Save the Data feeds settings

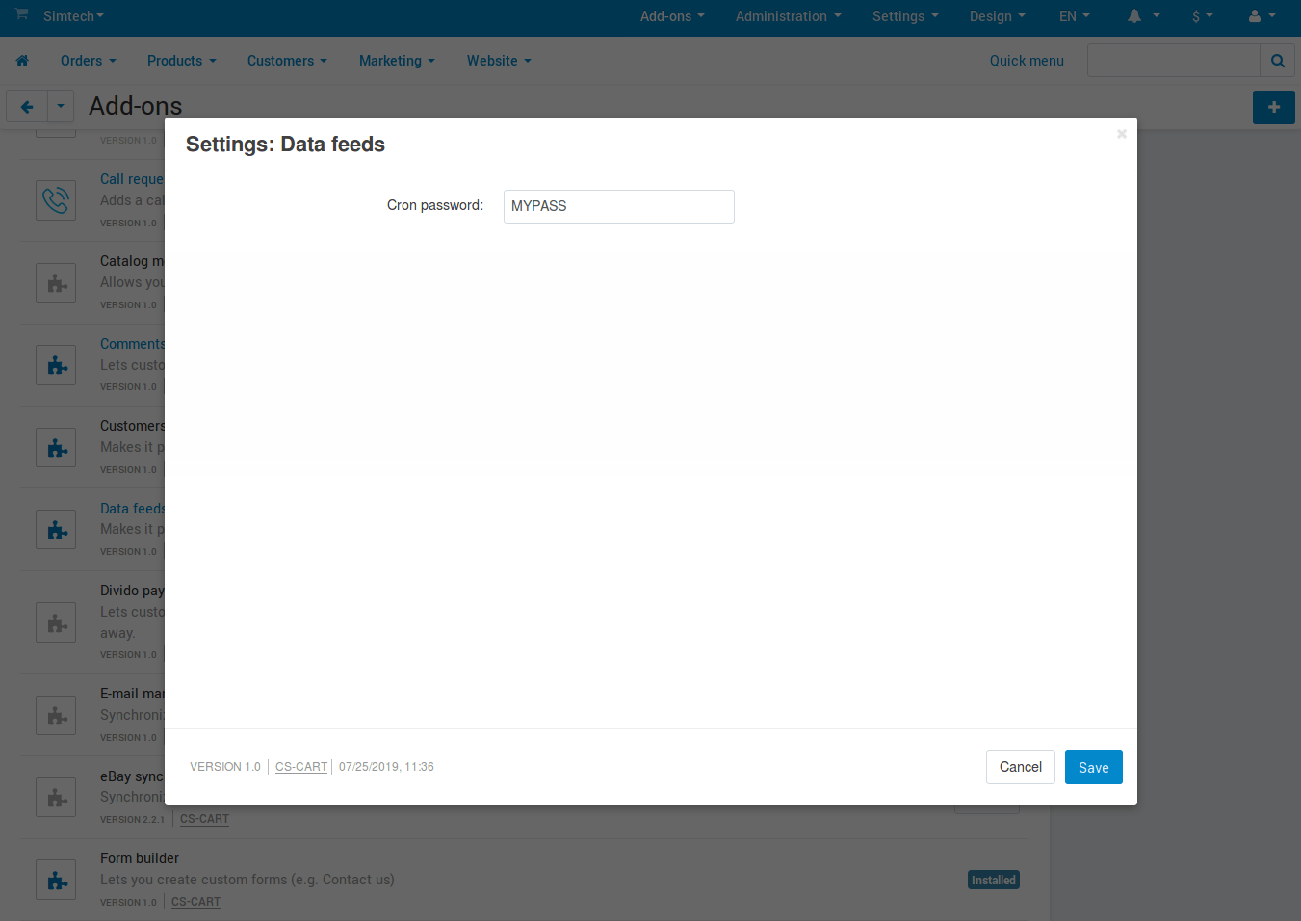[x=1093, y=767]
